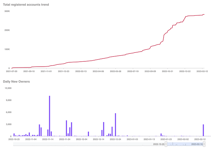The image size is (211, 149).
Task: Click the unselected overview strip before 2022-10-25
Action: coord(90,144)
